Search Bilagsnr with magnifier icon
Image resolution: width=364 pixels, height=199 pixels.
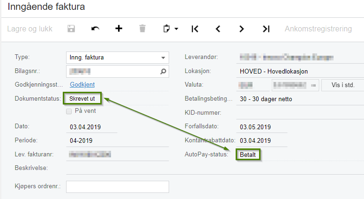pos(163,72)
